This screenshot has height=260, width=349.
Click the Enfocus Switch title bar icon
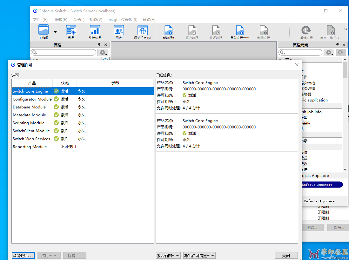(35, 11)
